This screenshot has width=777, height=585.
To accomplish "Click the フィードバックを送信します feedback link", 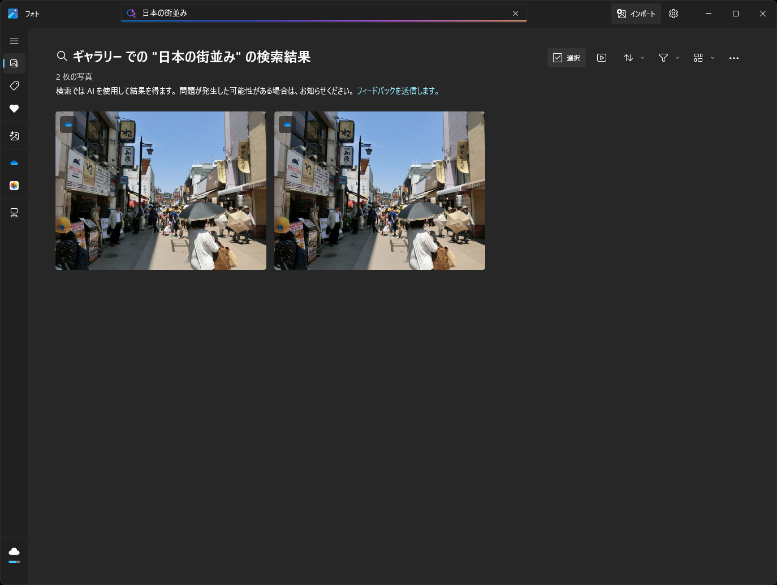I will [398, 91].
